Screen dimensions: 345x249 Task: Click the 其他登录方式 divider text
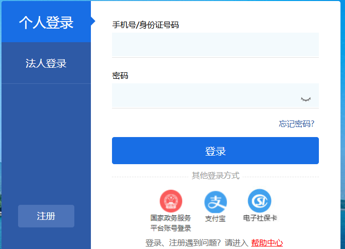pos(215,176)
